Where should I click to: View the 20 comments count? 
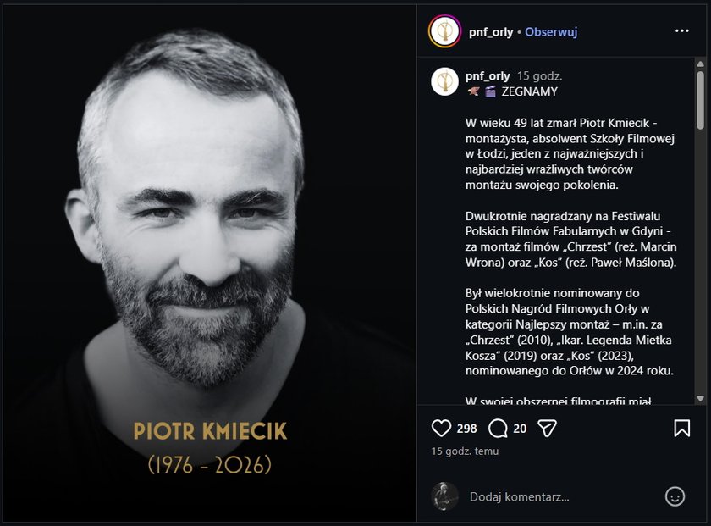pyautogui.click(x=520, y=429)
